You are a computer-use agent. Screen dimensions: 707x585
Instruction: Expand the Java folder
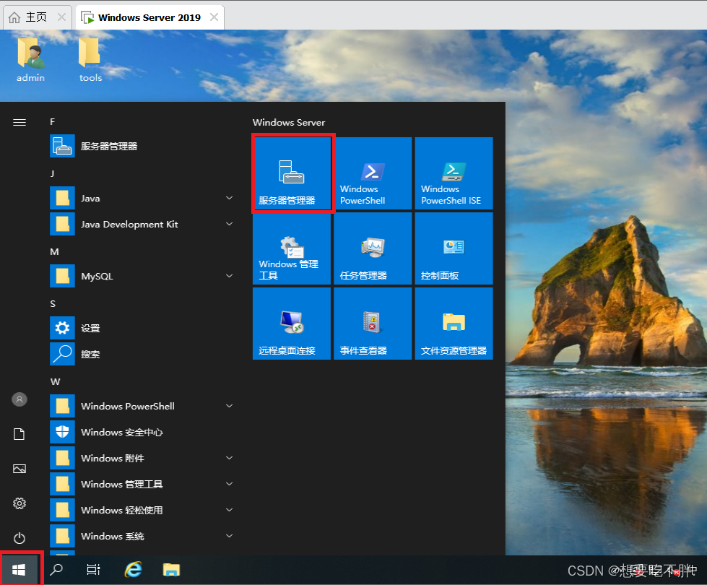pos(142,198)
